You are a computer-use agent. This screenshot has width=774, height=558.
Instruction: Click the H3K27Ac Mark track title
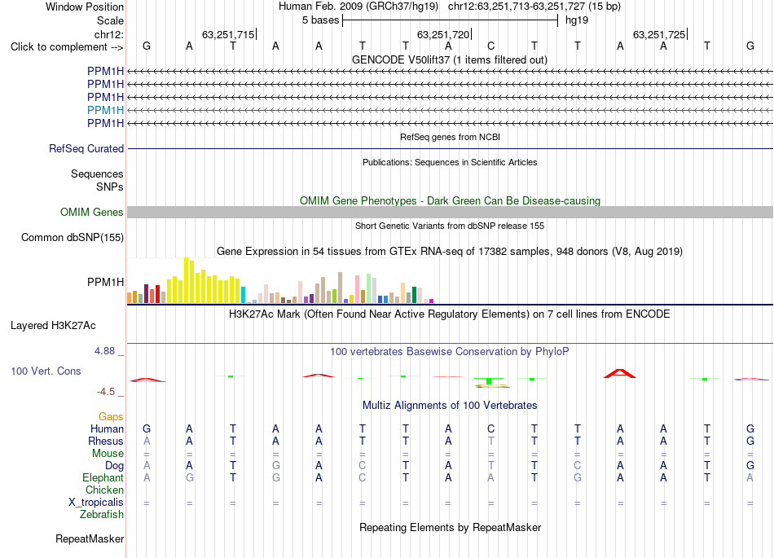tap(450, 314)
